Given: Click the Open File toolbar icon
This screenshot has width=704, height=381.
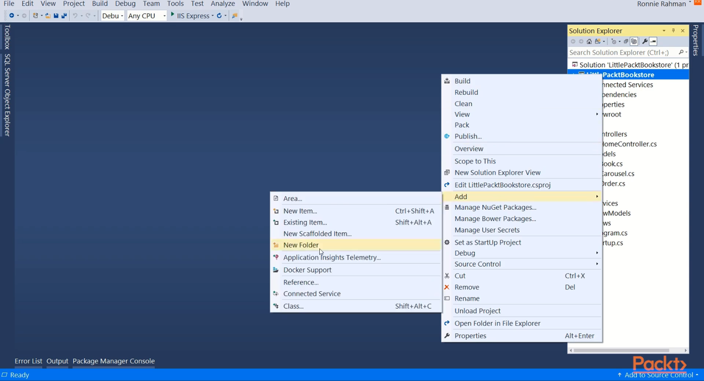Looking at the screenshot, I should (x=48, y=16).
